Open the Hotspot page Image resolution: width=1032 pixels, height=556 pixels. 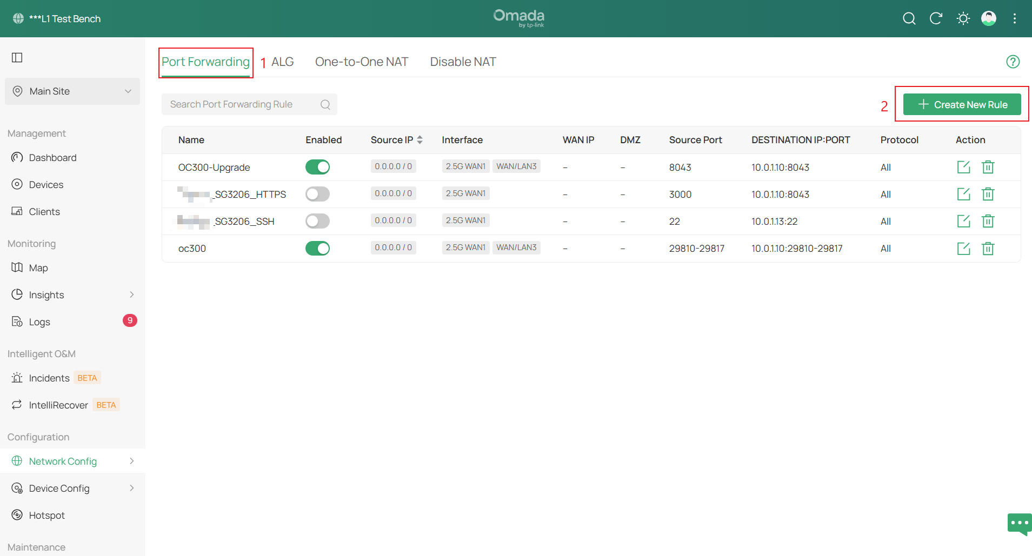click(46, 515)
